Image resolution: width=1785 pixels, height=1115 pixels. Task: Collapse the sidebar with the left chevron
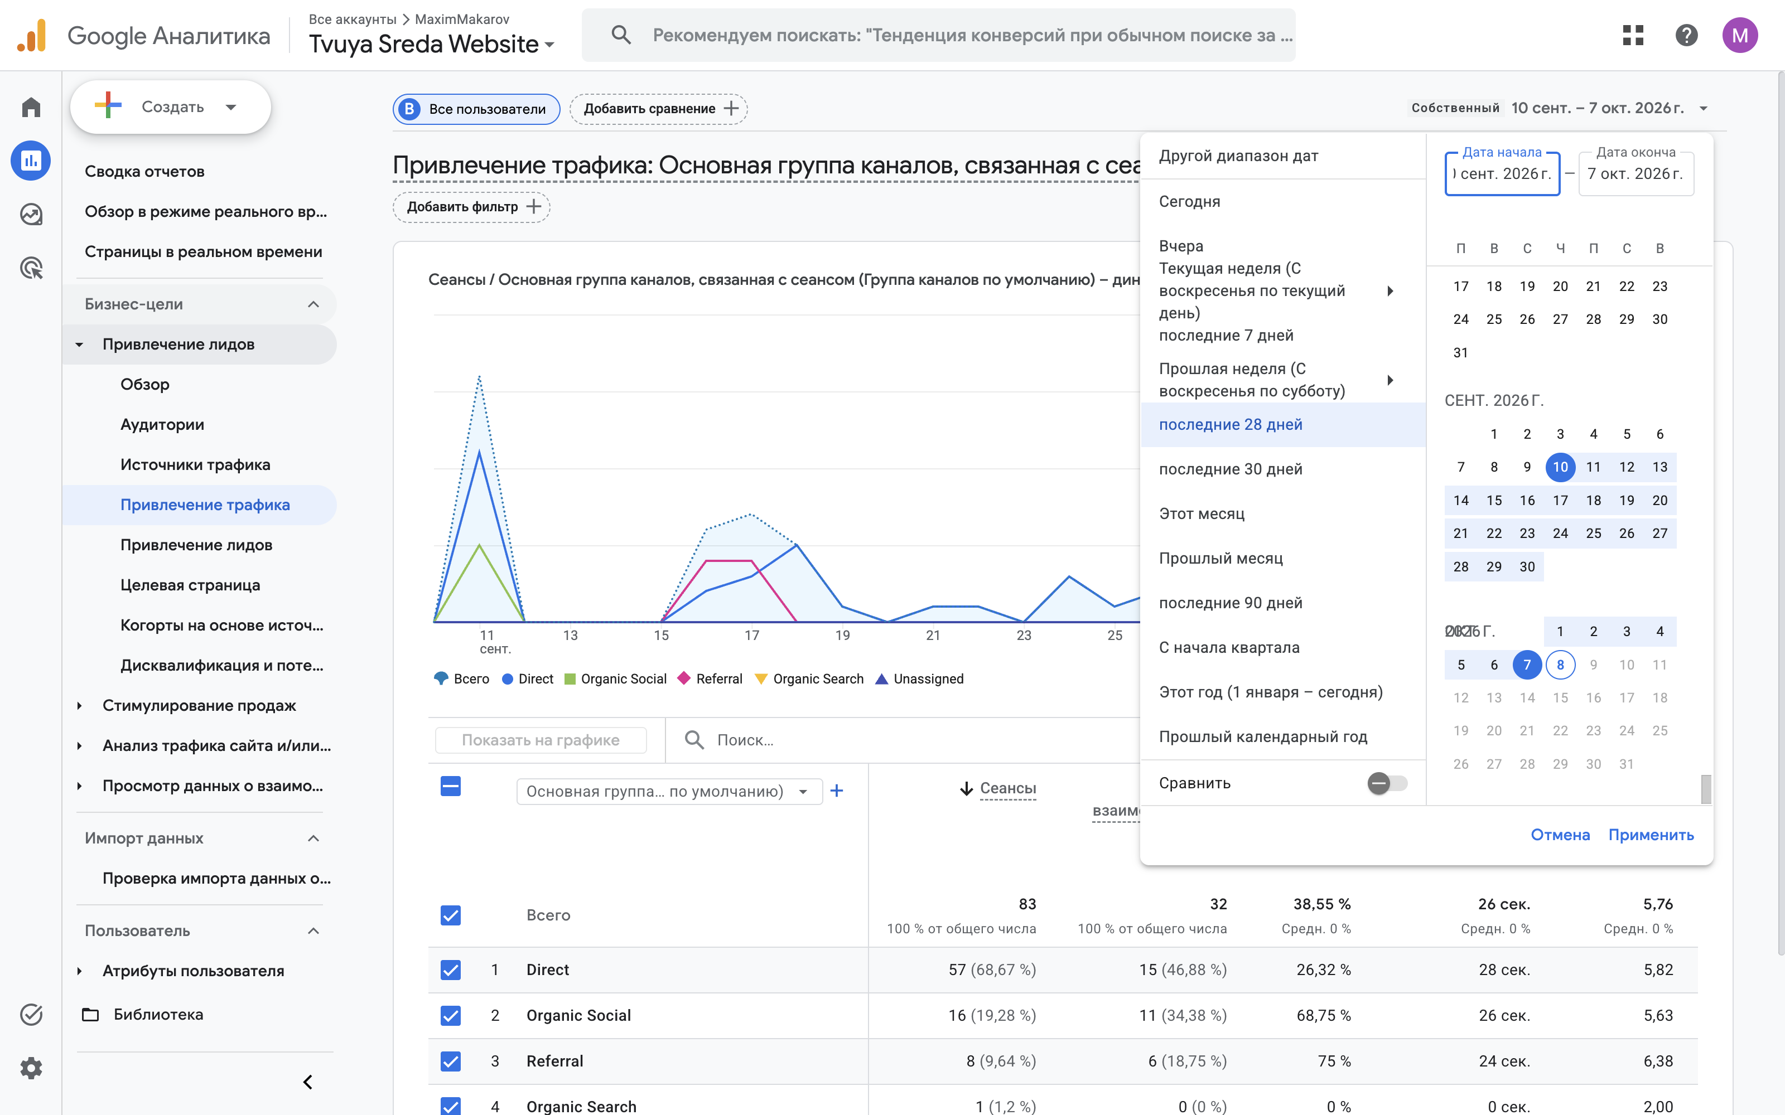coord(308,1082)
